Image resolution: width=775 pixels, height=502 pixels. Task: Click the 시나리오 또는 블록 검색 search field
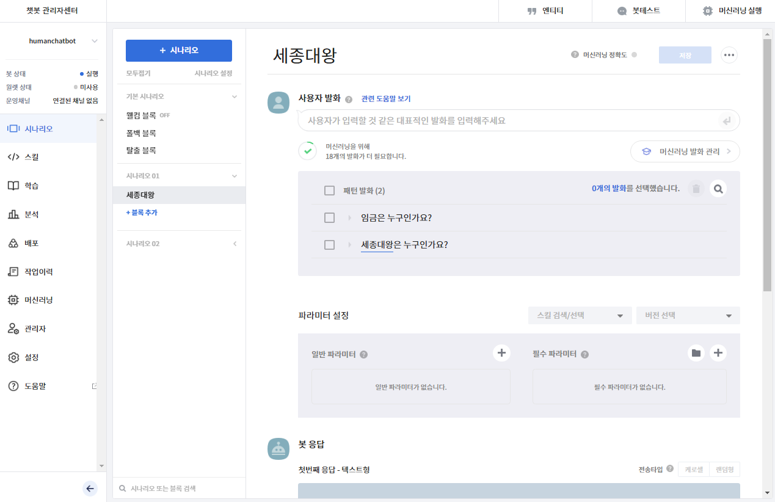tap(179, 489)
